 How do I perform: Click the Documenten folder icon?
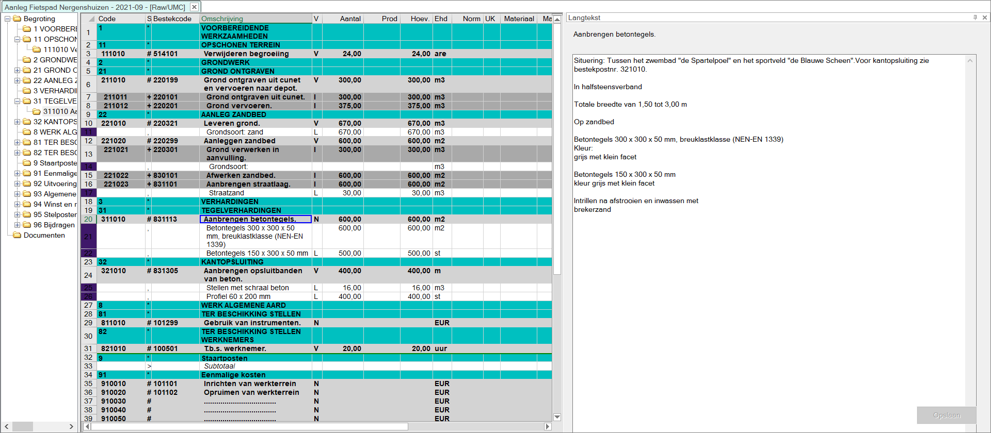point(17,235)
